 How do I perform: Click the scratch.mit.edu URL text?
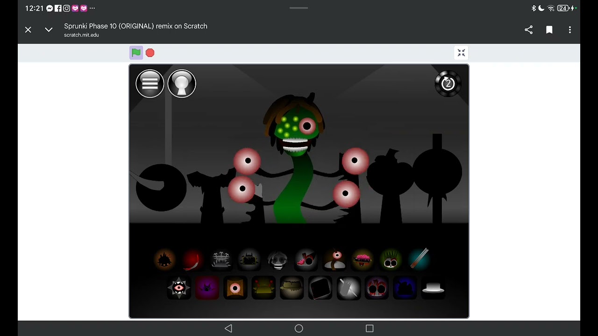tap(81, 35)
